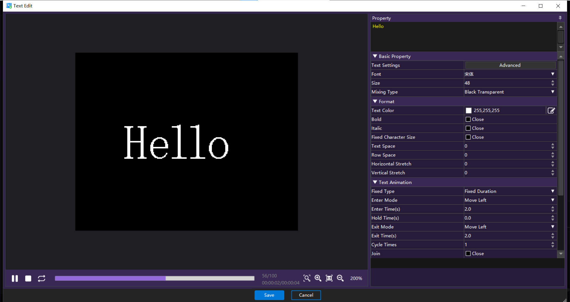
Task: Click the Advanced text settings button
Action: click(x=510, y=65)
